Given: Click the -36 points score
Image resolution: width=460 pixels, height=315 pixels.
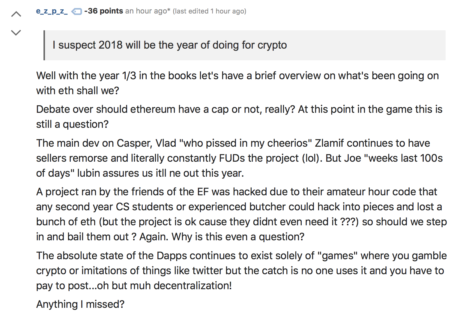Looking at the screenshot, I should click(x=104, y=11).
